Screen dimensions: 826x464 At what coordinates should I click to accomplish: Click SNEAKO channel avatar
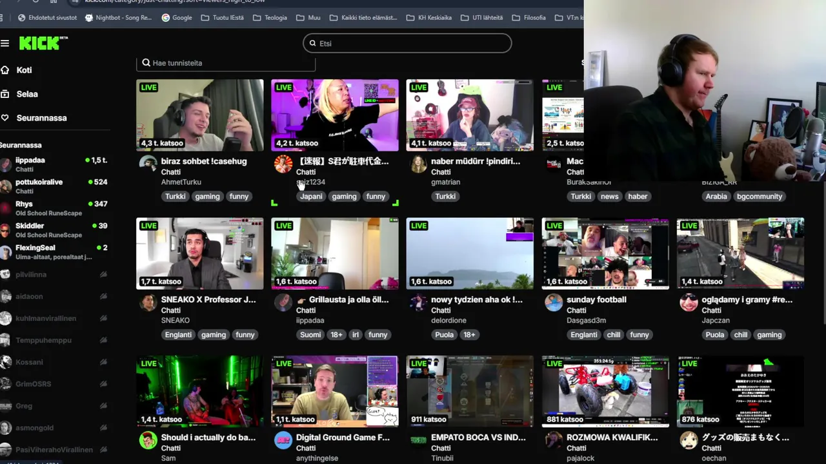pyautogui.click(x=148, y=302)
